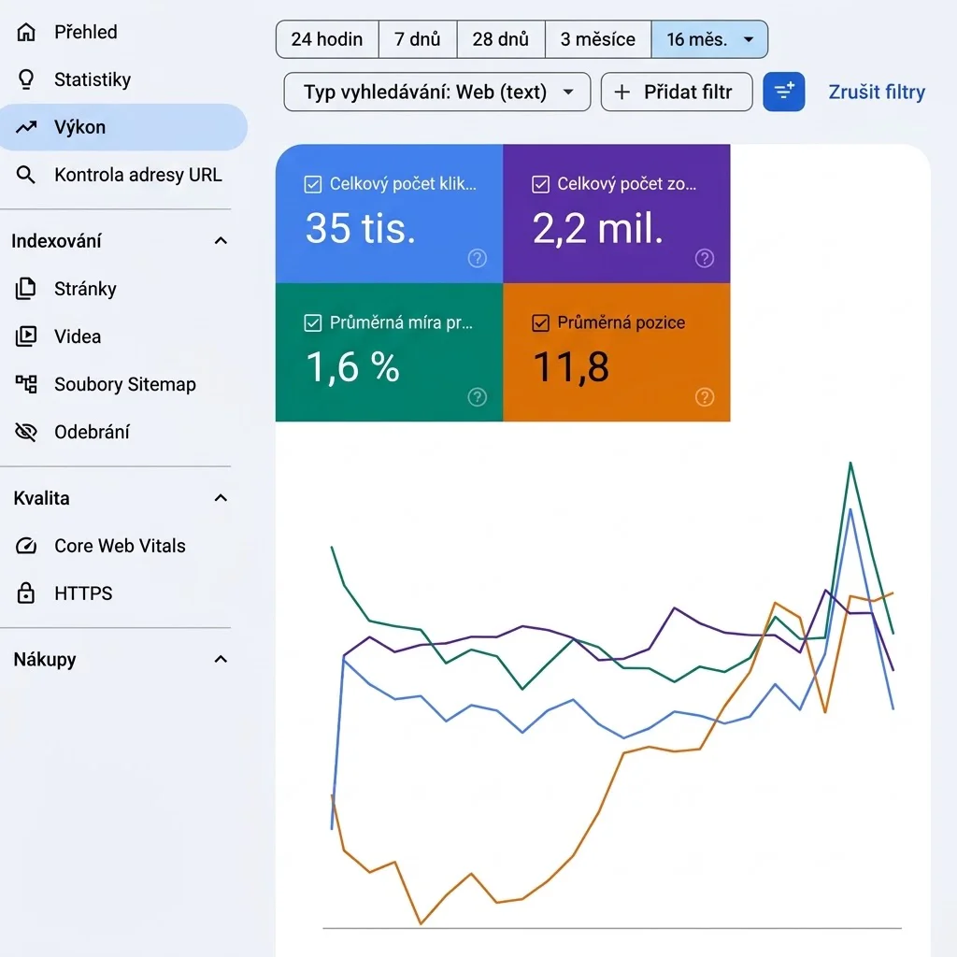
Task: Click the lightbulb icon beside Statistiky
Action: 25,79
